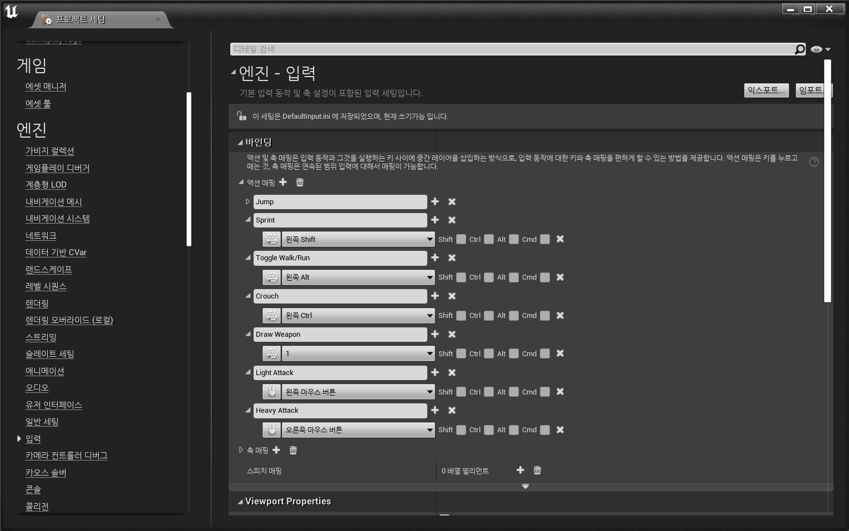
Task: Delete the 오른쪽 마우스 버튼 key binding
Action: 560,429
